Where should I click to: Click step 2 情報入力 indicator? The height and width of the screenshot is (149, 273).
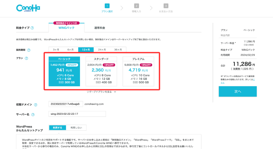click(x=136, y=8)
